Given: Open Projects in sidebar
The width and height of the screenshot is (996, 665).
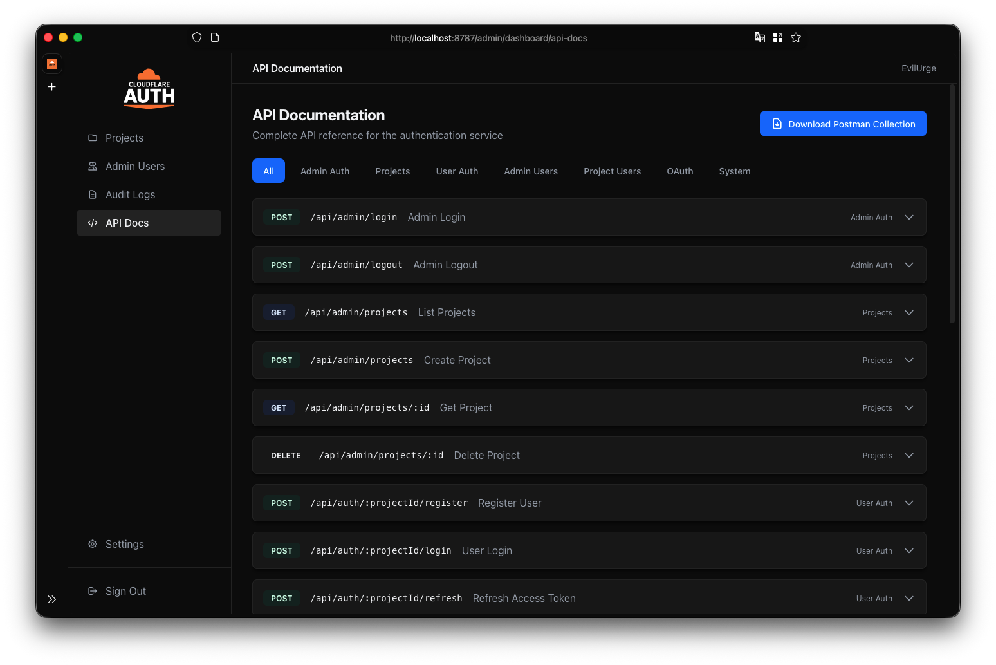Looking at the screenshot, I should tap(149, 138).
